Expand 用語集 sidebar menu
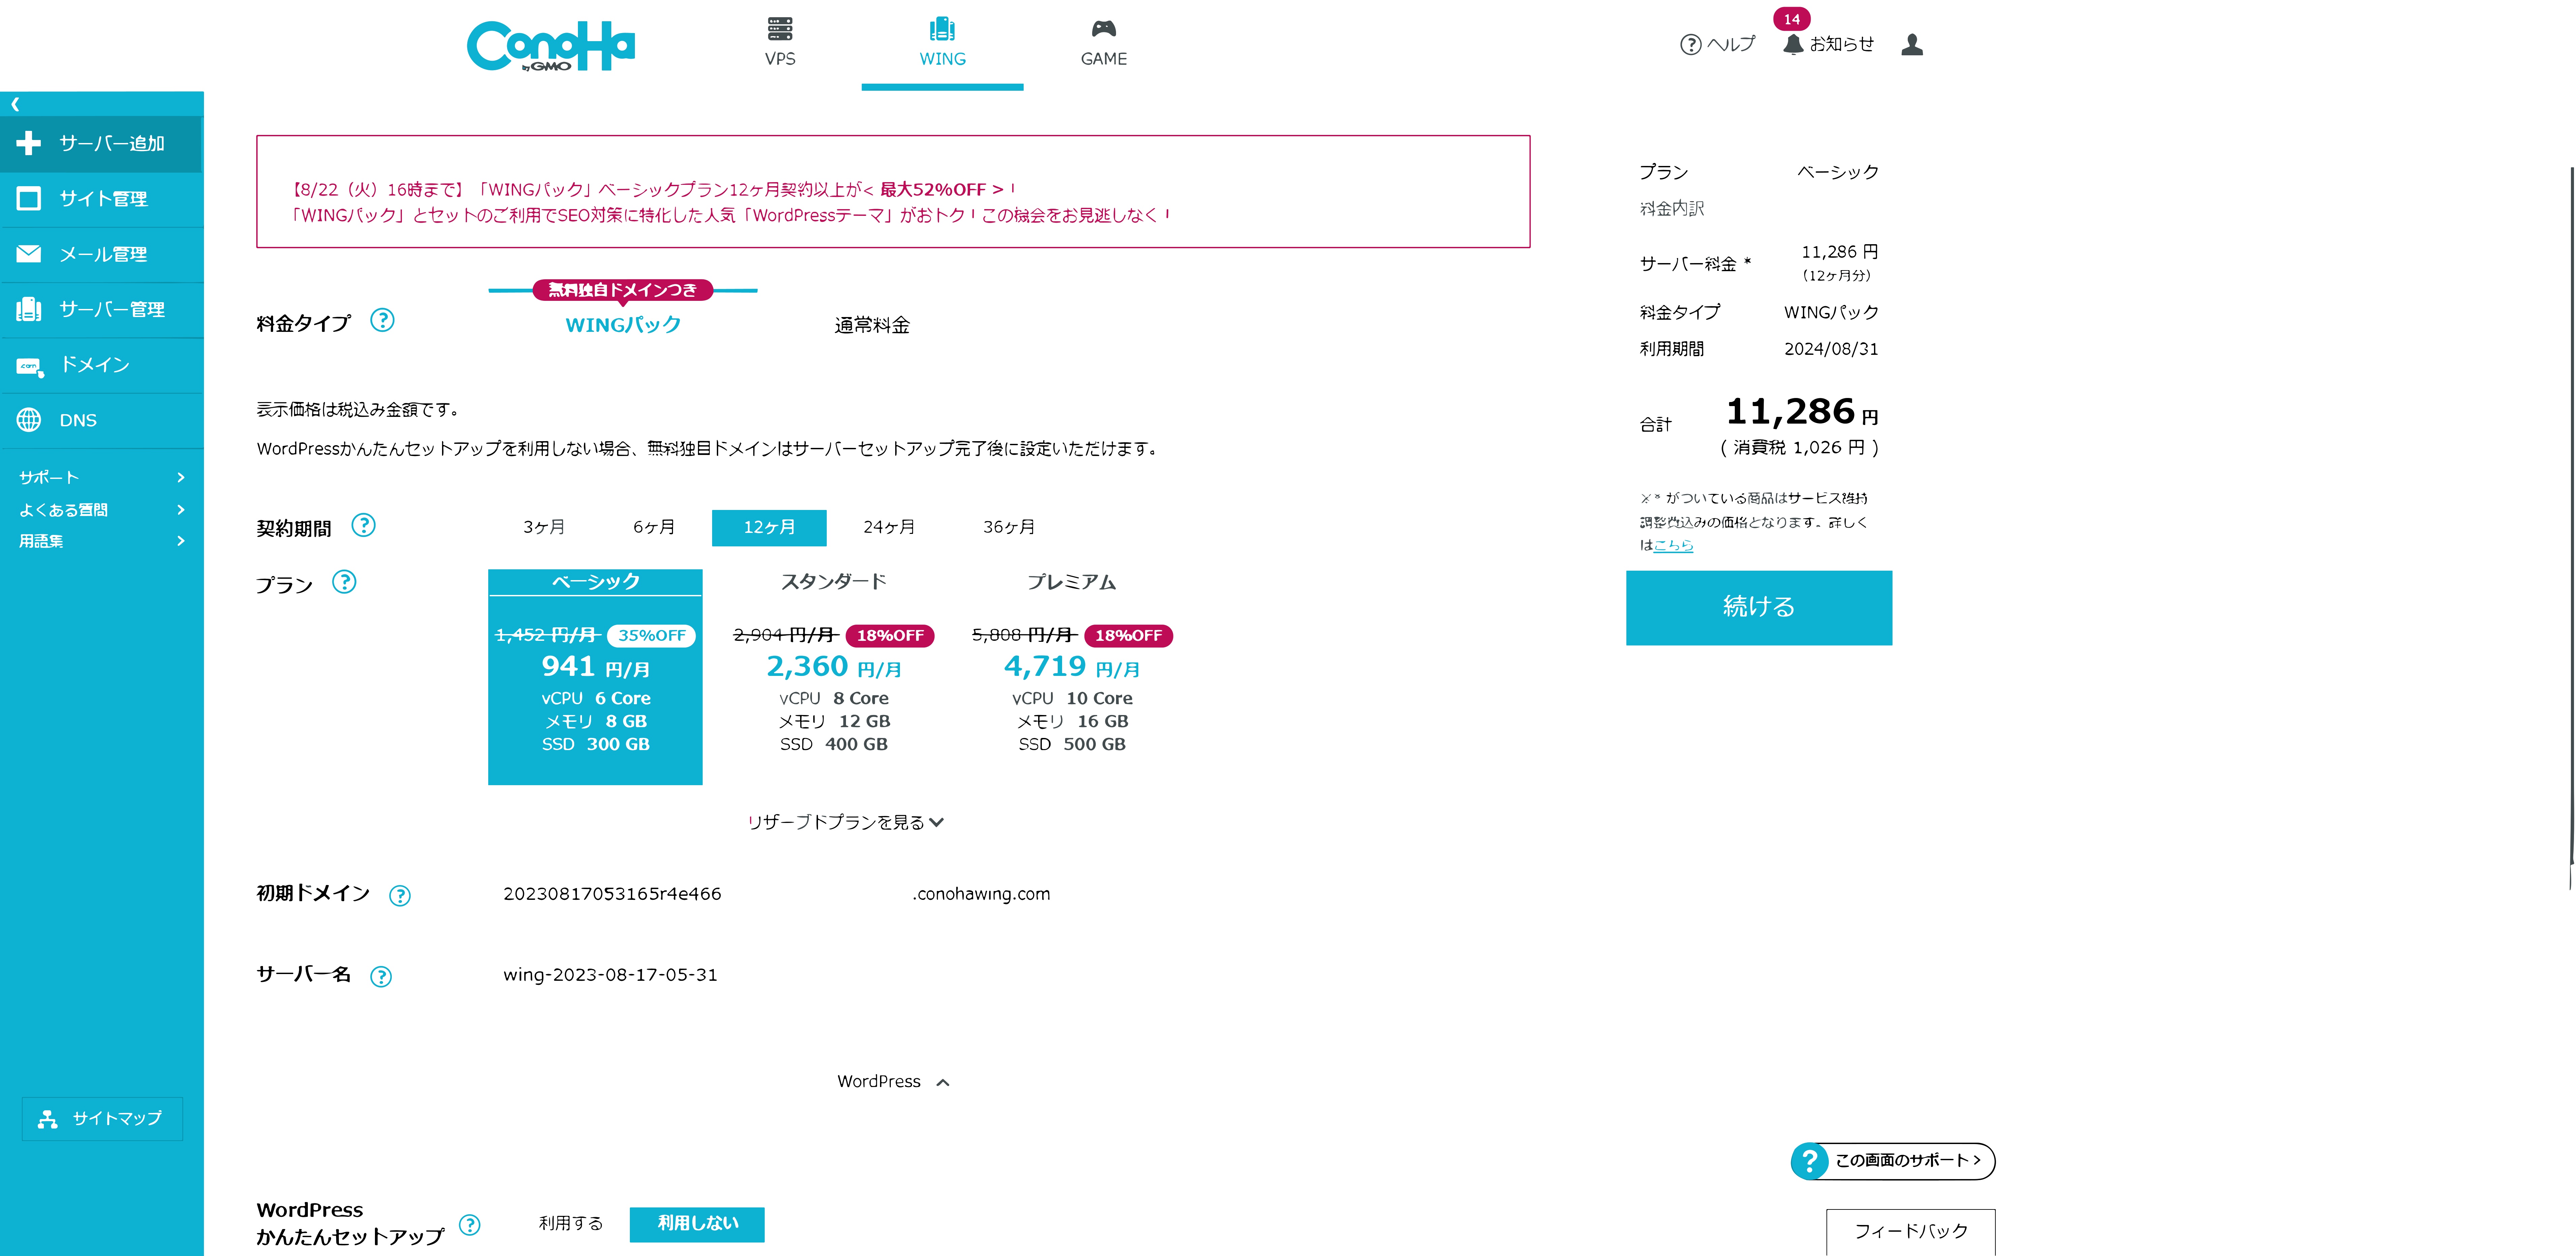The width and height of the screenshot is (2576, 1256). (x=102, y=541)
